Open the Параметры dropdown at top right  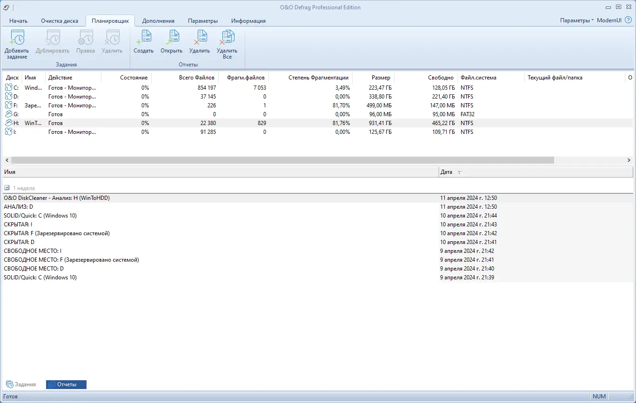(x=577, y=20)
